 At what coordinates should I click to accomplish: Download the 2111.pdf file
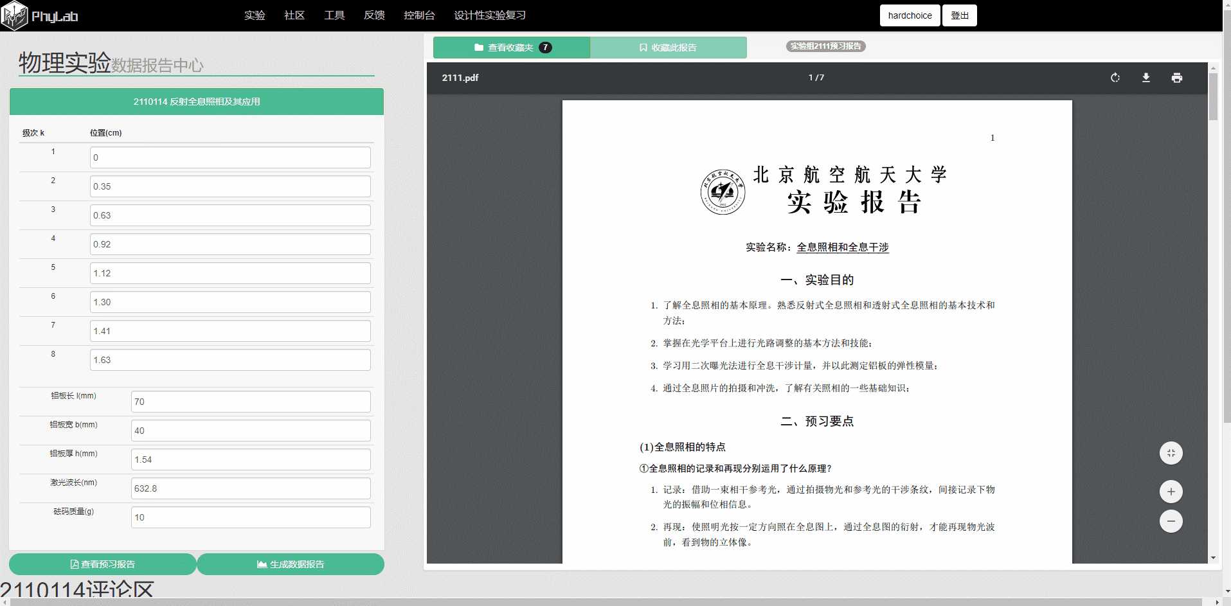pyautogui.click(x=1146, y=78)
